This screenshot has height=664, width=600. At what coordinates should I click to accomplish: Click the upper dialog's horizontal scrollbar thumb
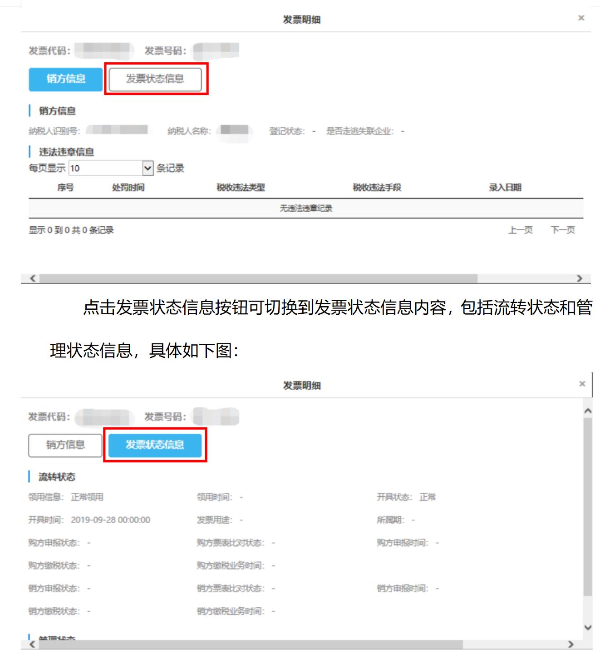258,278
